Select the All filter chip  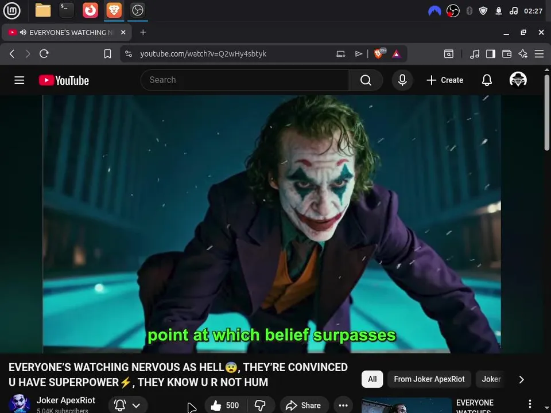tap(372, 379)
